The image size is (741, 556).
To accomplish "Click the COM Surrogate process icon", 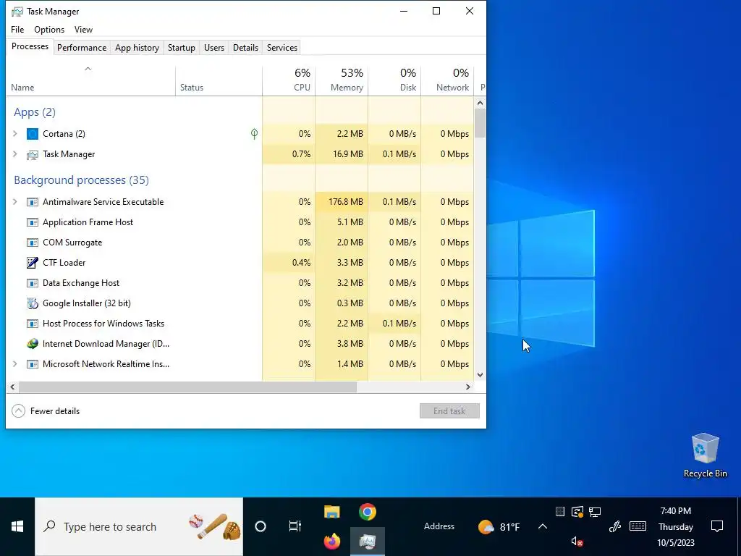I will (x=32, y=243).
